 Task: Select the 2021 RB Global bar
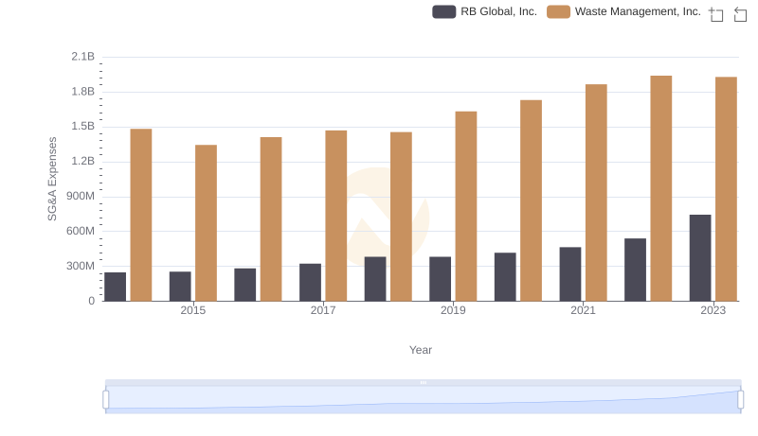click(570, 274)
